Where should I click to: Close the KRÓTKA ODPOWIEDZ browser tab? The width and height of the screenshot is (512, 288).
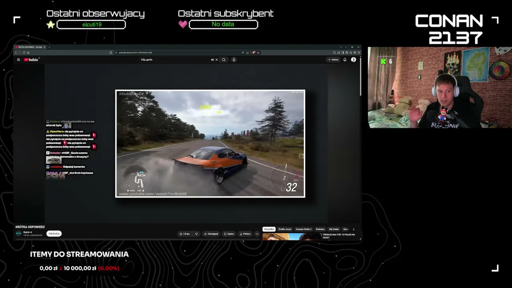click(44, 47)
